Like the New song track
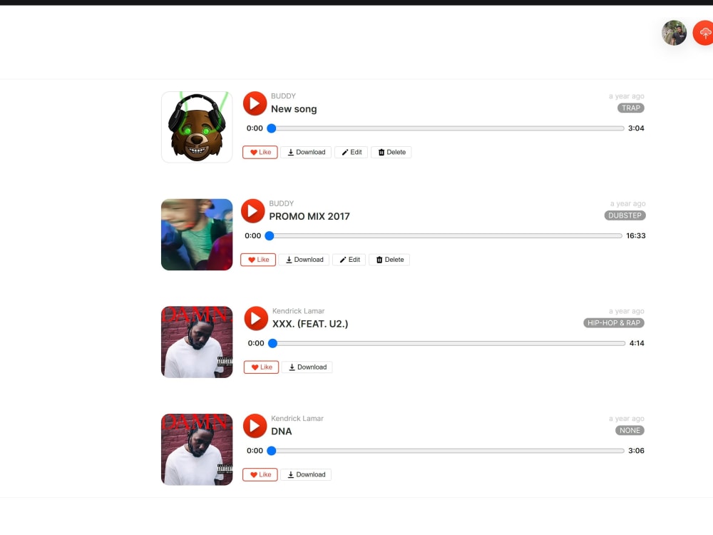This screenshot has width=713, height=535. [260, 152]
